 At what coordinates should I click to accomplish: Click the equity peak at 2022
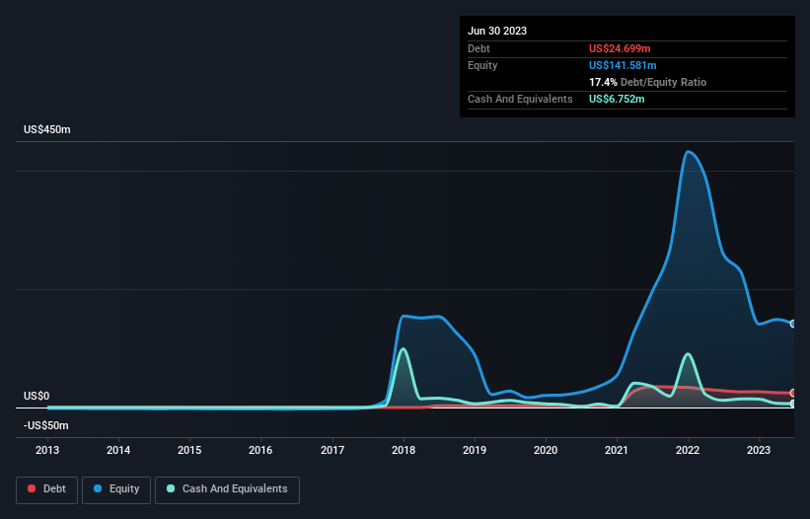click(688, 151)
